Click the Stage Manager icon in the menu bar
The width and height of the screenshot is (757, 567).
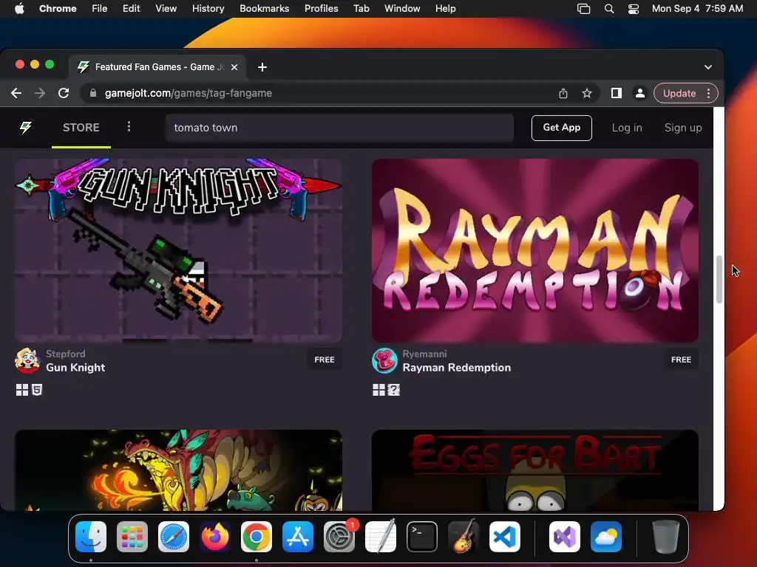click(x=584, y=9)
